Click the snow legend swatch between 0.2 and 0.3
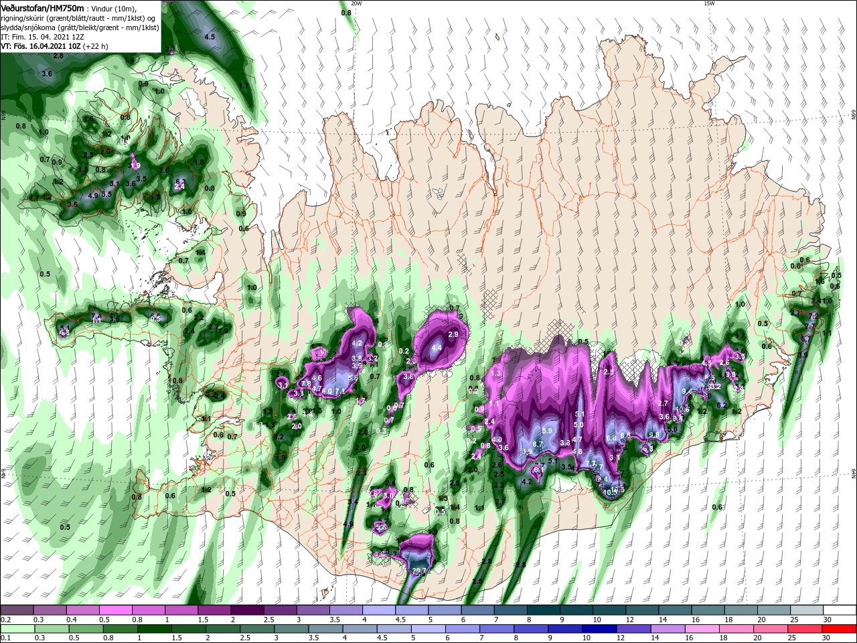 17,610
